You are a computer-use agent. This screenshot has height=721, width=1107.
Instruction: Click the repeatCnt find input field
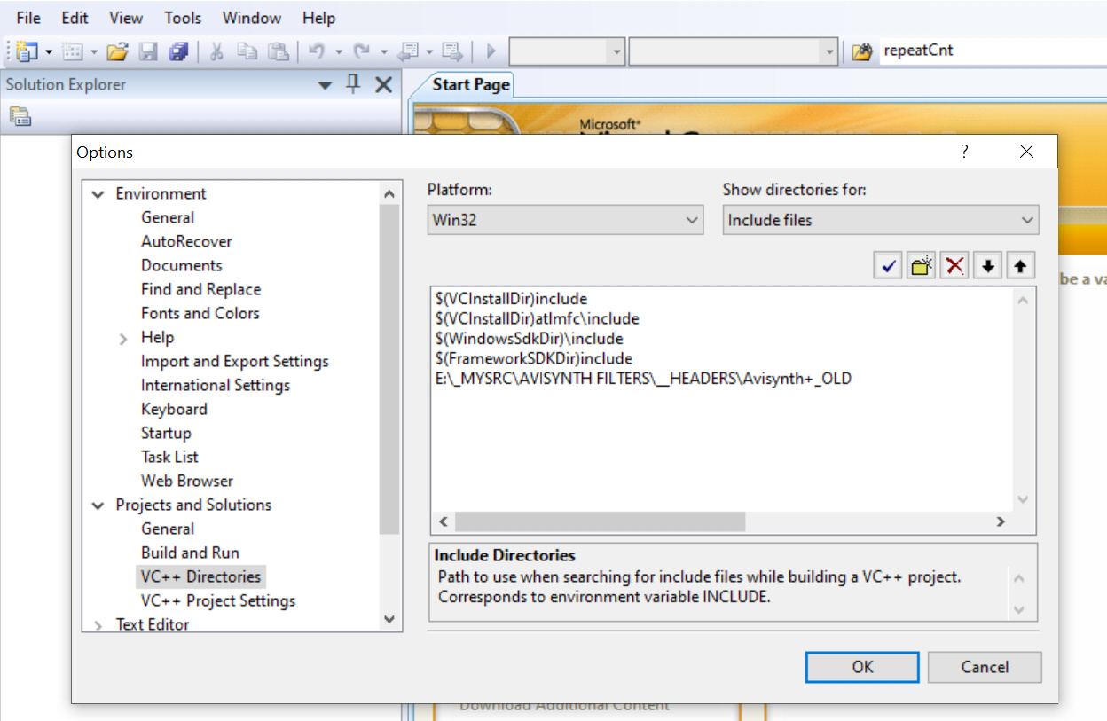992,51
